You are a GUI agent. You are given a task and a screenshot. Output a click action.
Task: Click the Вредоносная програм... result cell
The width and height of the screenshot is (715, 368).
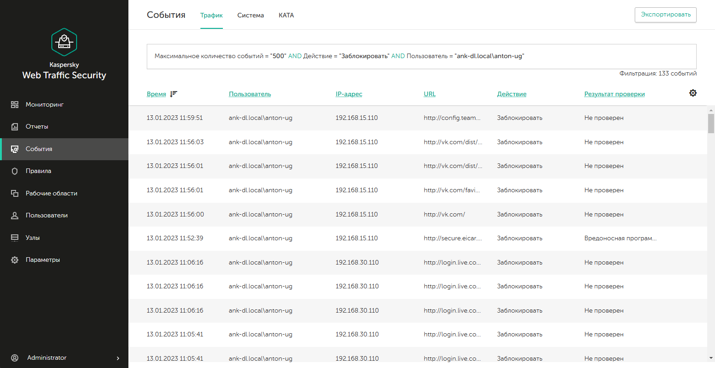tap(621, 238)
